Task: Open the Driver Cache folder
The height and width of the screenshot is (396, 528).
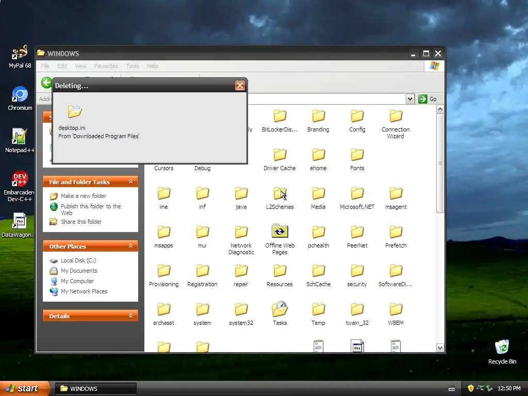Action: click(279, 159)
